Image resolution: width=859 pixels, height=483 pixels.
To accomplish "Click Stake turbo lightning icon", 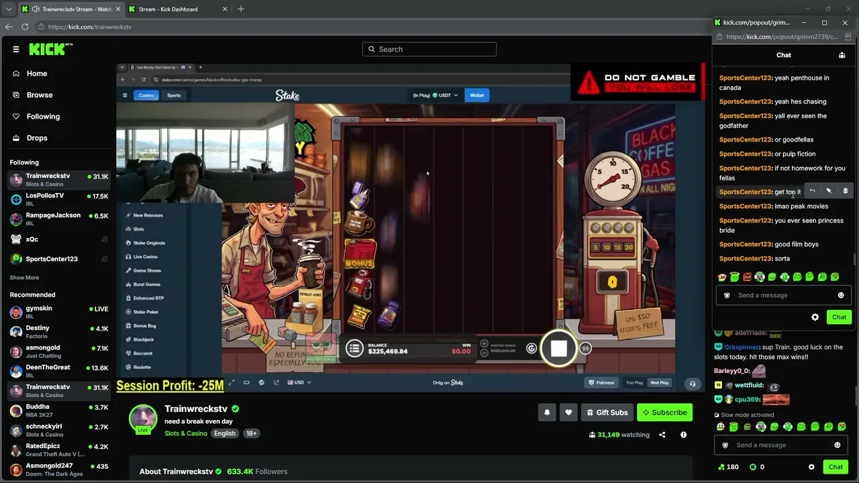I will [585, 348].
